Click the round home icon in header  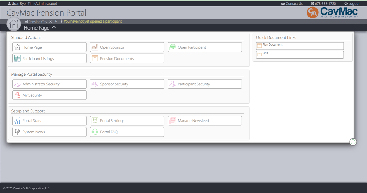[x=14, y=24]
